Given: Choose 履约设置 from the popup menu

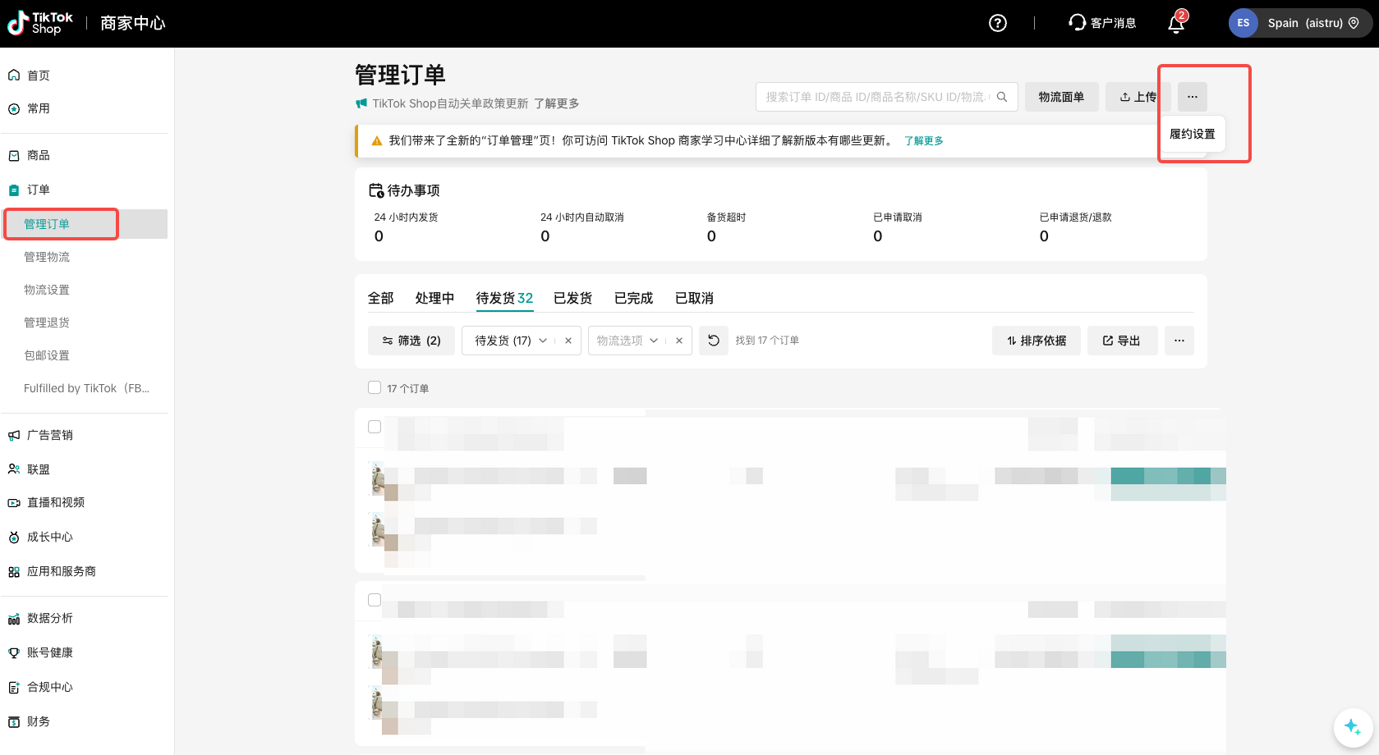Looking at the screenshot, I should (1192, 134).
